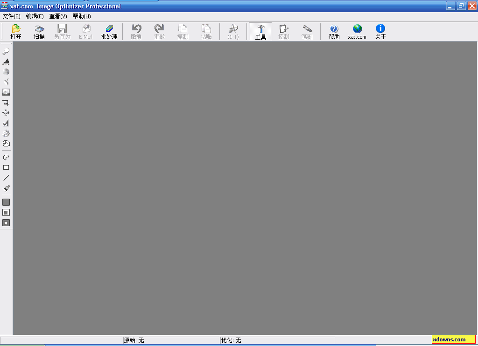
Task: Click the 复制 copy icon
Action: coord(183,32)
